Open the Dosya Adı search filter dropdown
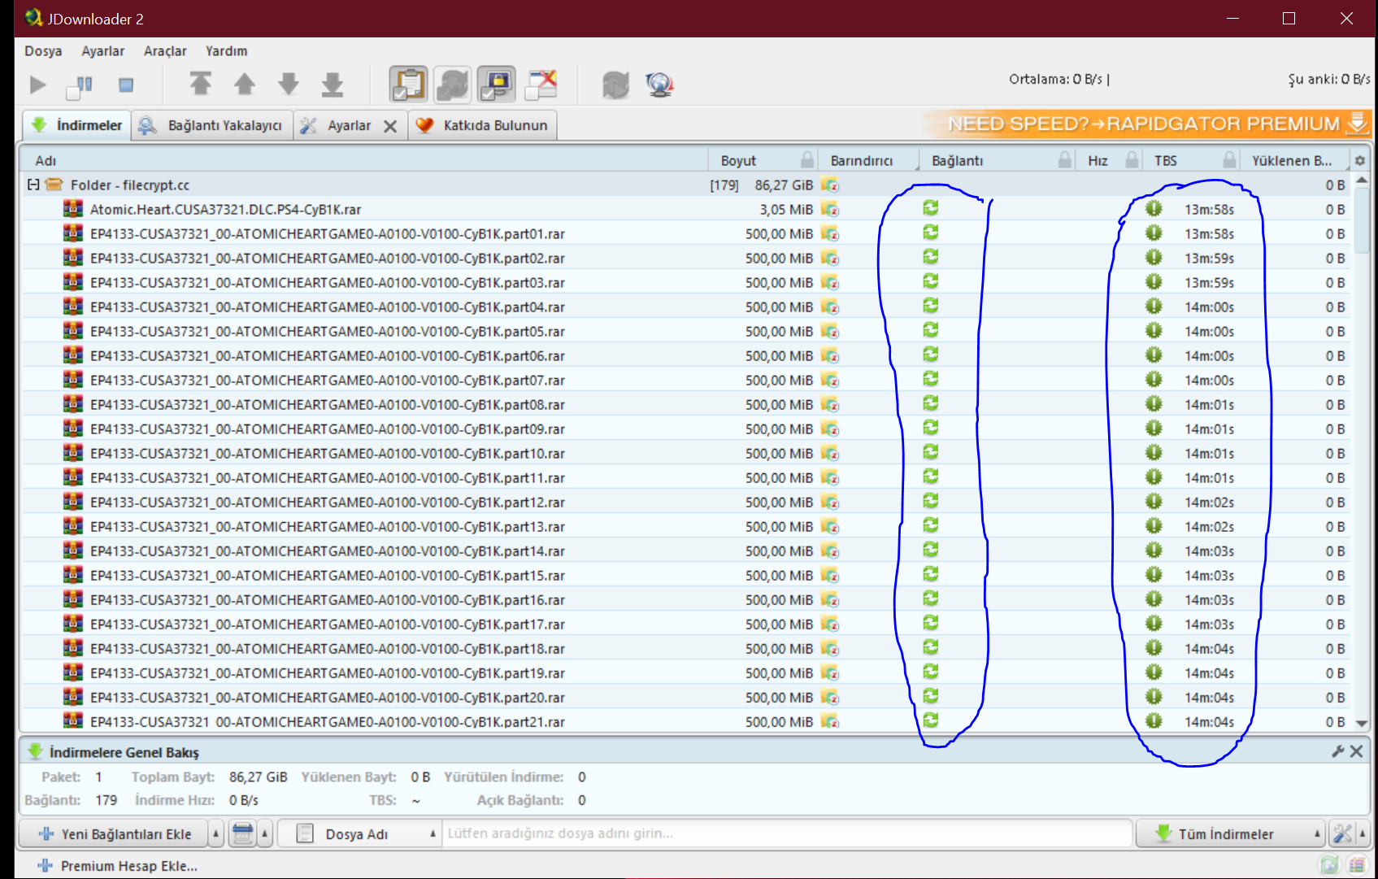1378x879 pixels. [359, 833]
